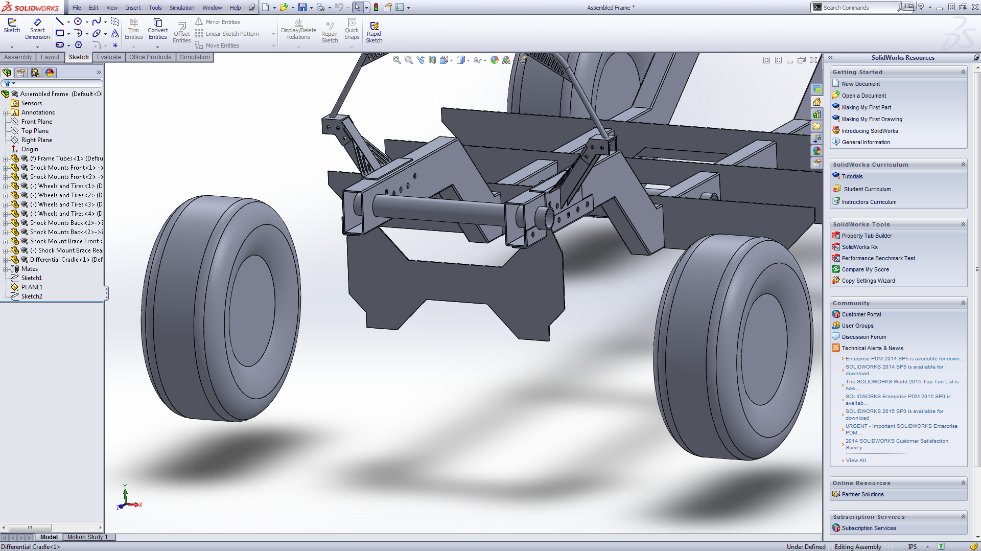
Task: Open the Making My First Part link
Action: coord(866,107)
